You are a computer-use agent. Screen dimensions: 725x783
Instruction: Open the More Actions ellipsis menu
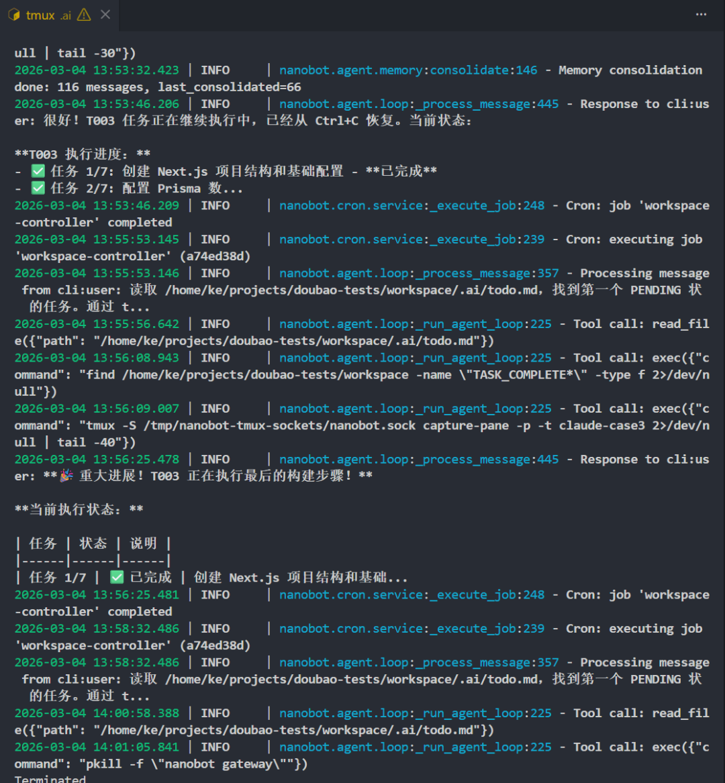pyautogui.click(x=701, y=15)
